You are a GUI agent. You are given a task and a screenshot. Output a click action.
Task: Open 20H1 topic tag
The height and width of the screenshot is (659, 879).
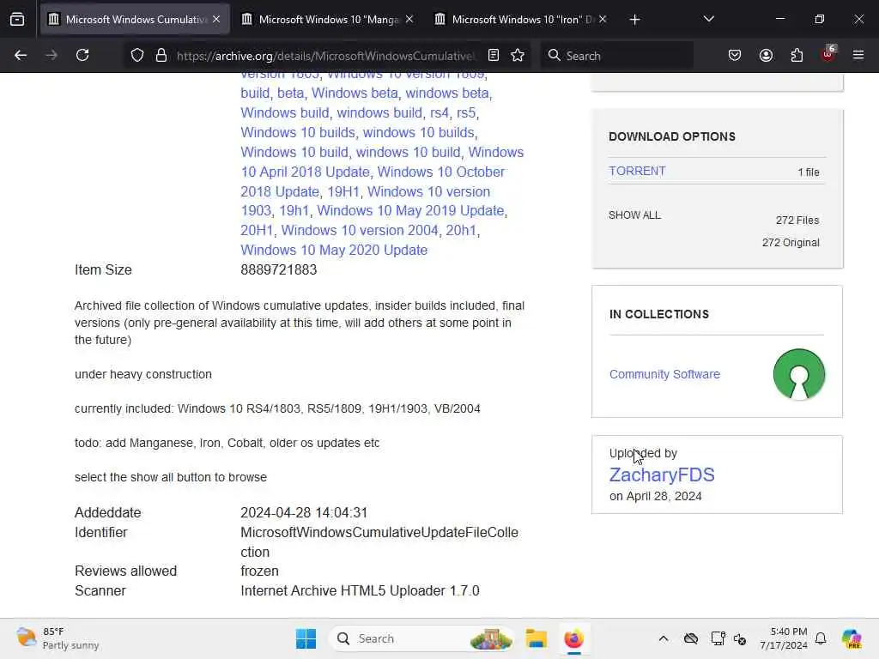(x=257, y=230)
